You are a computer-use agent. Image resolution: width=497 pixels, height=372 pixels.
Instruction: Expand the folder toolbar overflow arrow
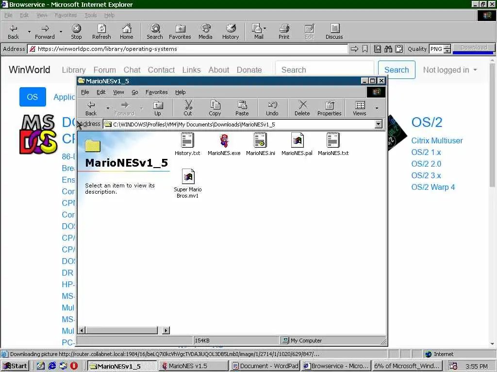pos(377,108)
